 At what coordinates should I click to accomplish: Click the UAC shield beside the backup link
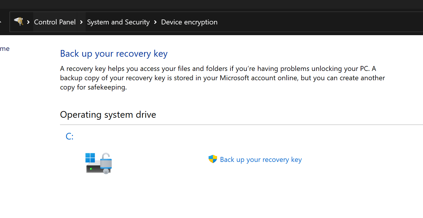213,159
